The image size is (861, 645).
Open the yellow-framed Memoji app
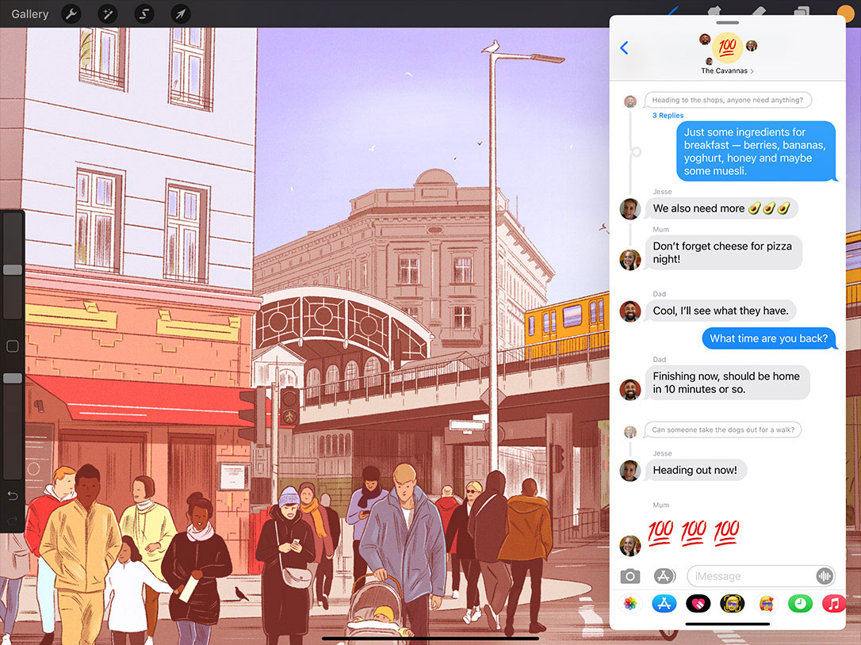(x=732, y=604)
